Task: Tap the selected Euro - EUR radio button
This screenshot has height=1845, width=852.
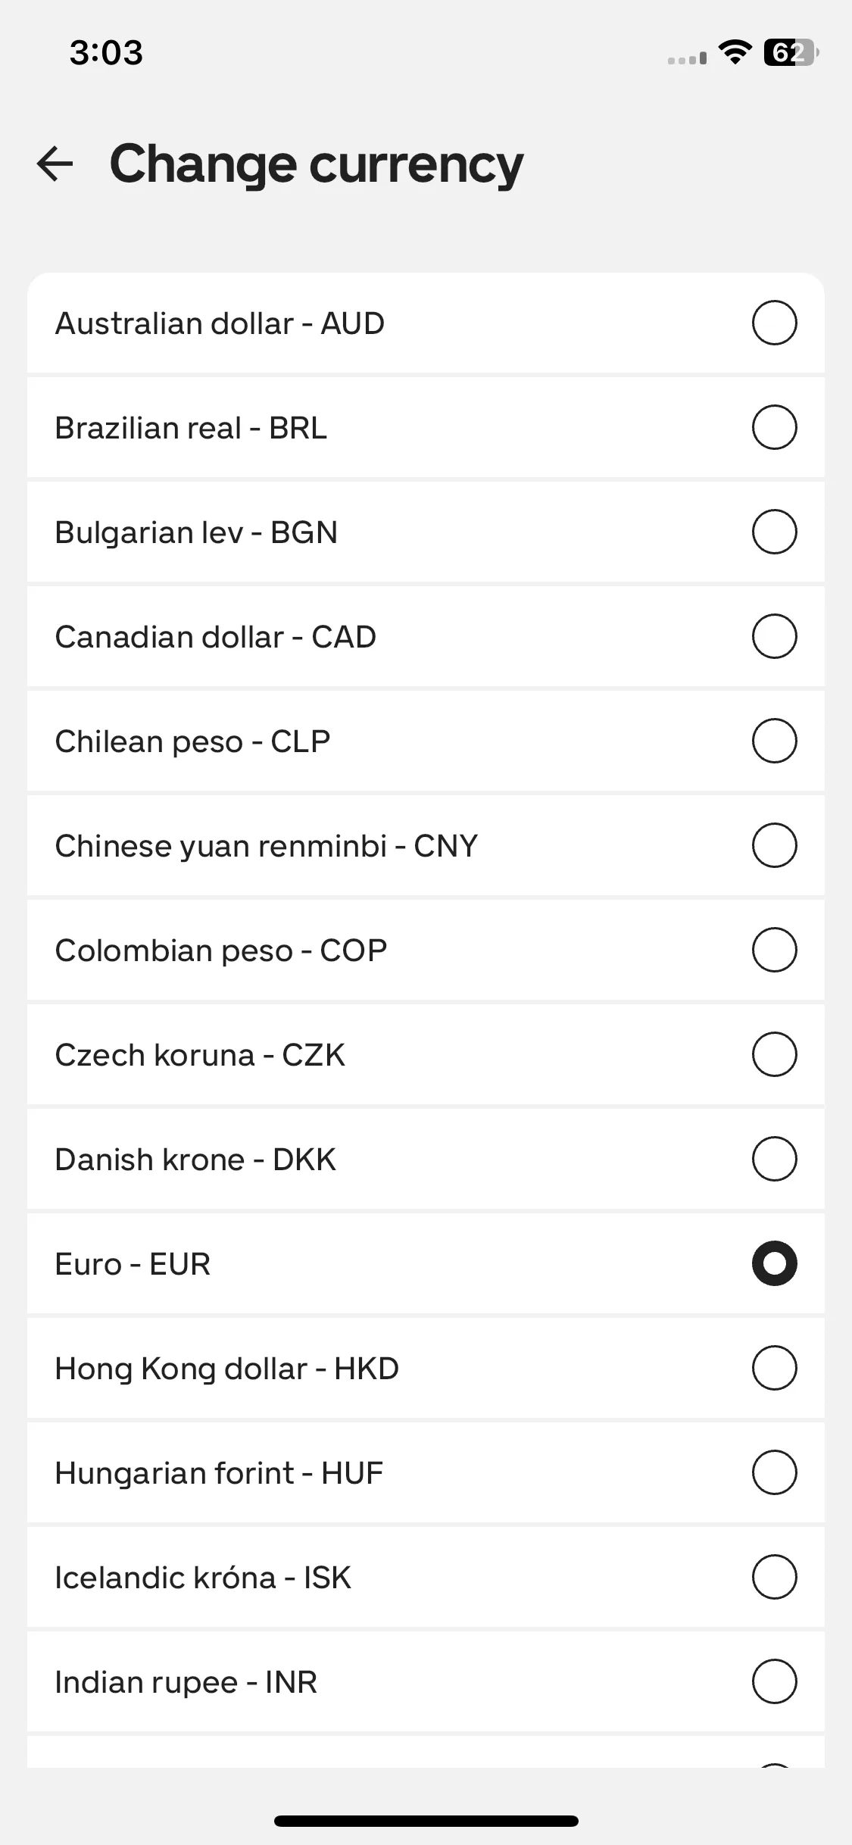Action: pyautogui.click(x=774, y=1263)
